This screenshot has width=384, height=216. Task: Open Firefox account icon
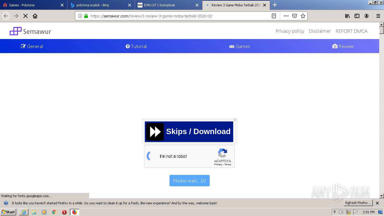click(x=367, y=16)
